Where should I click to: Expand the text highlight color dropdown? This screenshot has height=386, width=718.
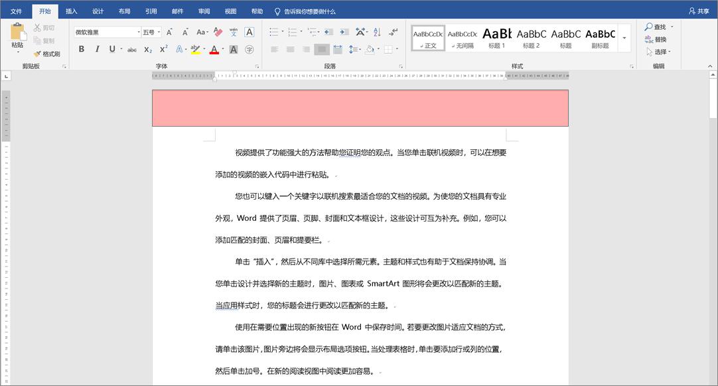tap(204, 49)
